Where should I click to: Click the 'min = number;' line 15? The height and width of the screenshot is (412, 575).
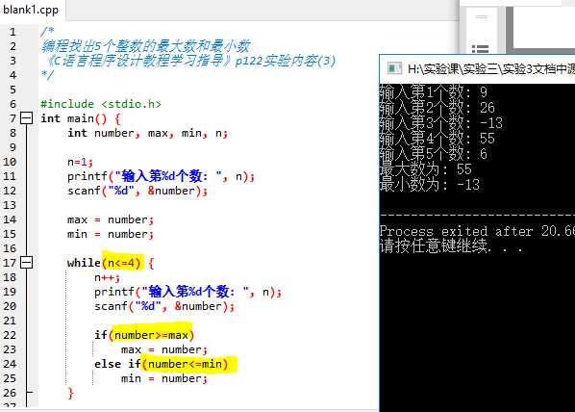tap(111, 234)
